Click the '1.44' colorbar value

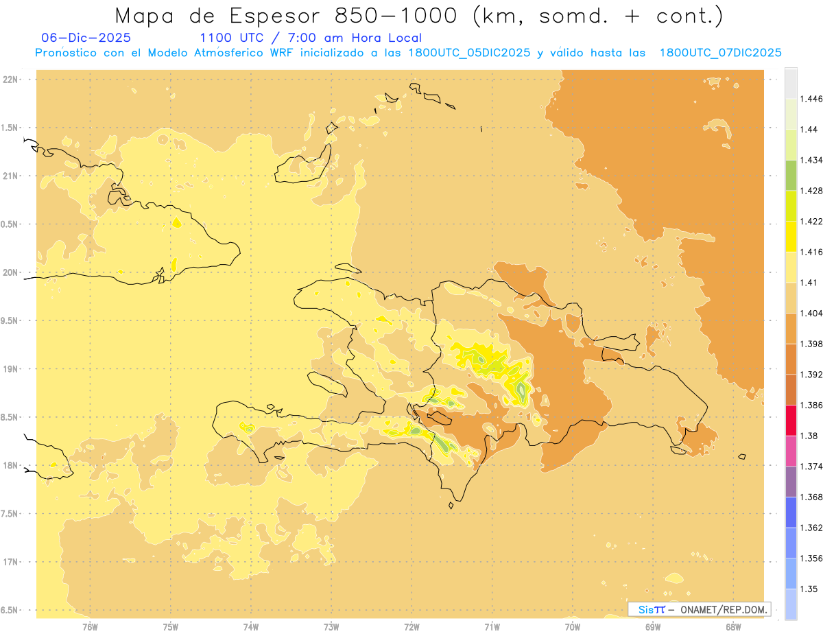810,129
